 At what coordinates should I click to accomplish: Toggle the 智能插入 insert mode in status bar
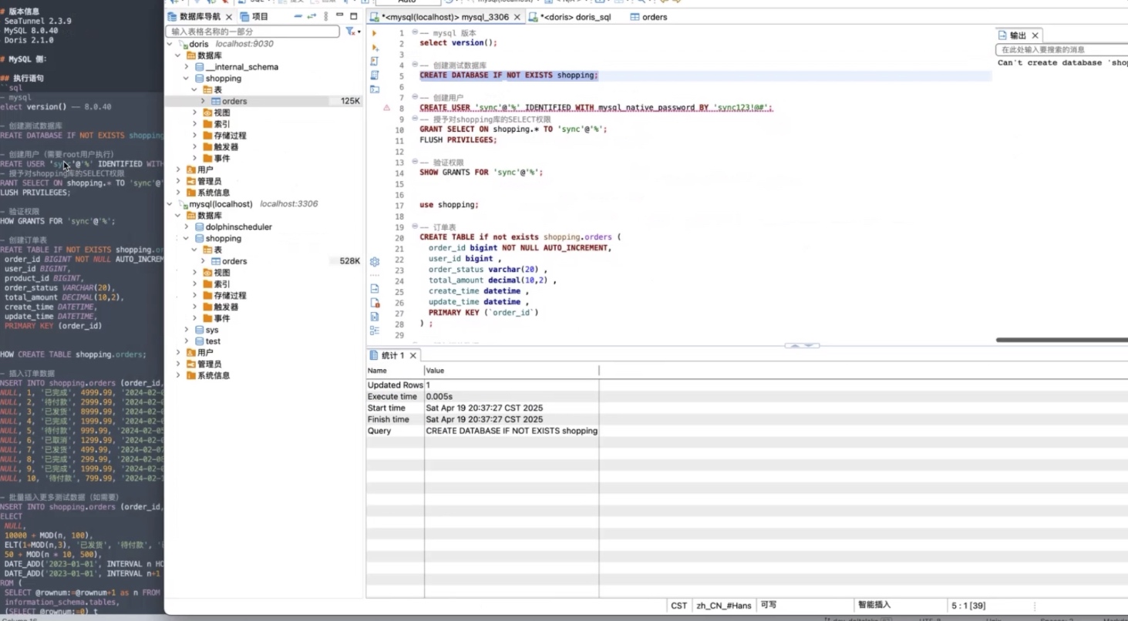tap(874, 606)
